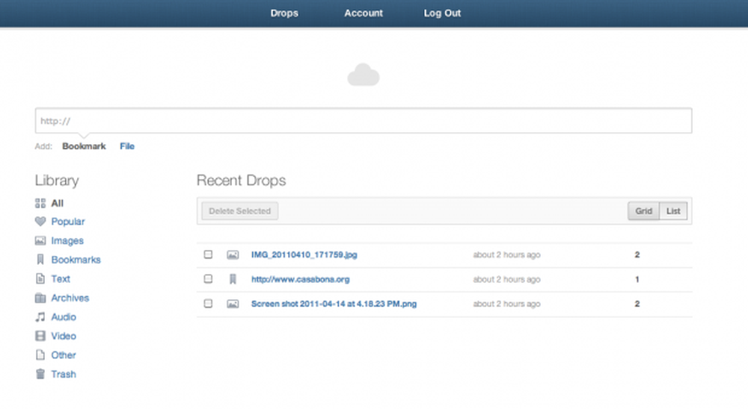Select Log Out in top navigation

442,13
